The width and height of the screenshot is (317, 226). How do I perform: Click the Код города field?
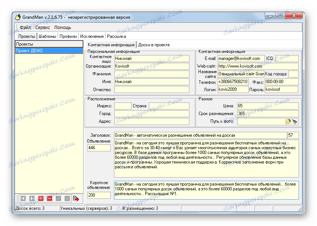pyautogui.click(x=293, y=74)
